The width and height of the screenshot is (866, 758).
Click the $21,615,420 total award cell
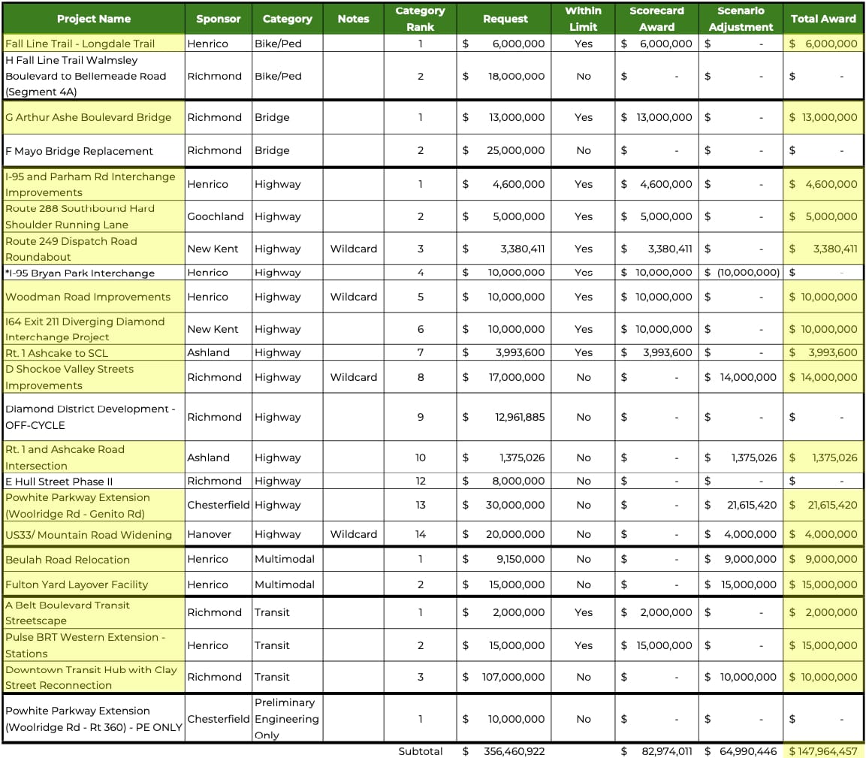[823, 506]
